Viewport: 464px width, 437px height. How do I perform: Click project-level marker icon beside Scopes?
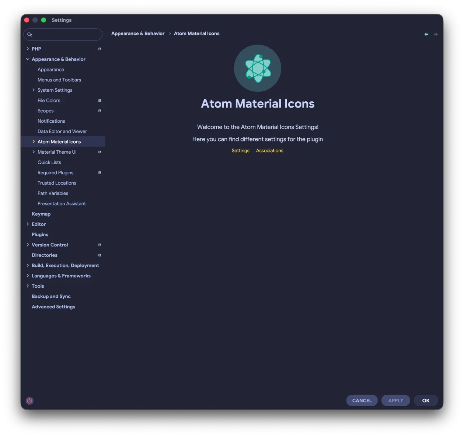click(x=100, y=111)
